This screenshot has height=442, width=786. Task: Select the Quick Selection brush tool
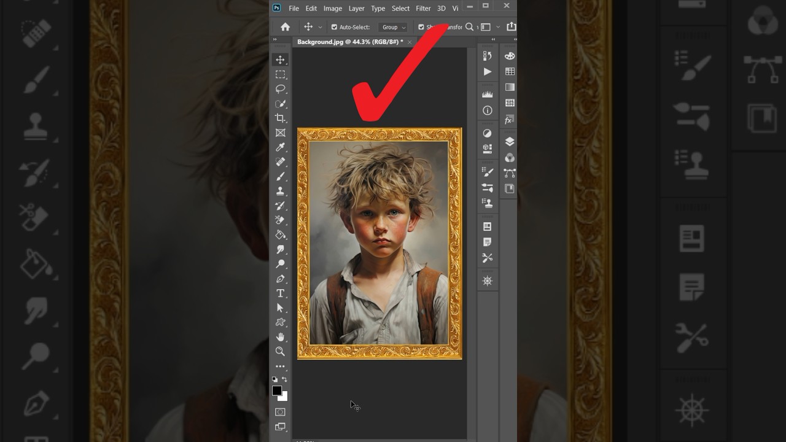point(280,104)
